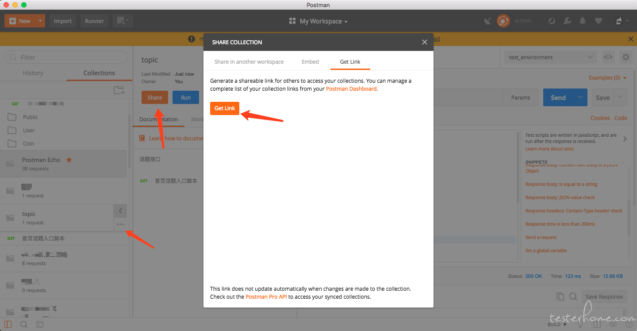
Task: Click the Params button
Action: pyautogui.click(x=521, y=97)
